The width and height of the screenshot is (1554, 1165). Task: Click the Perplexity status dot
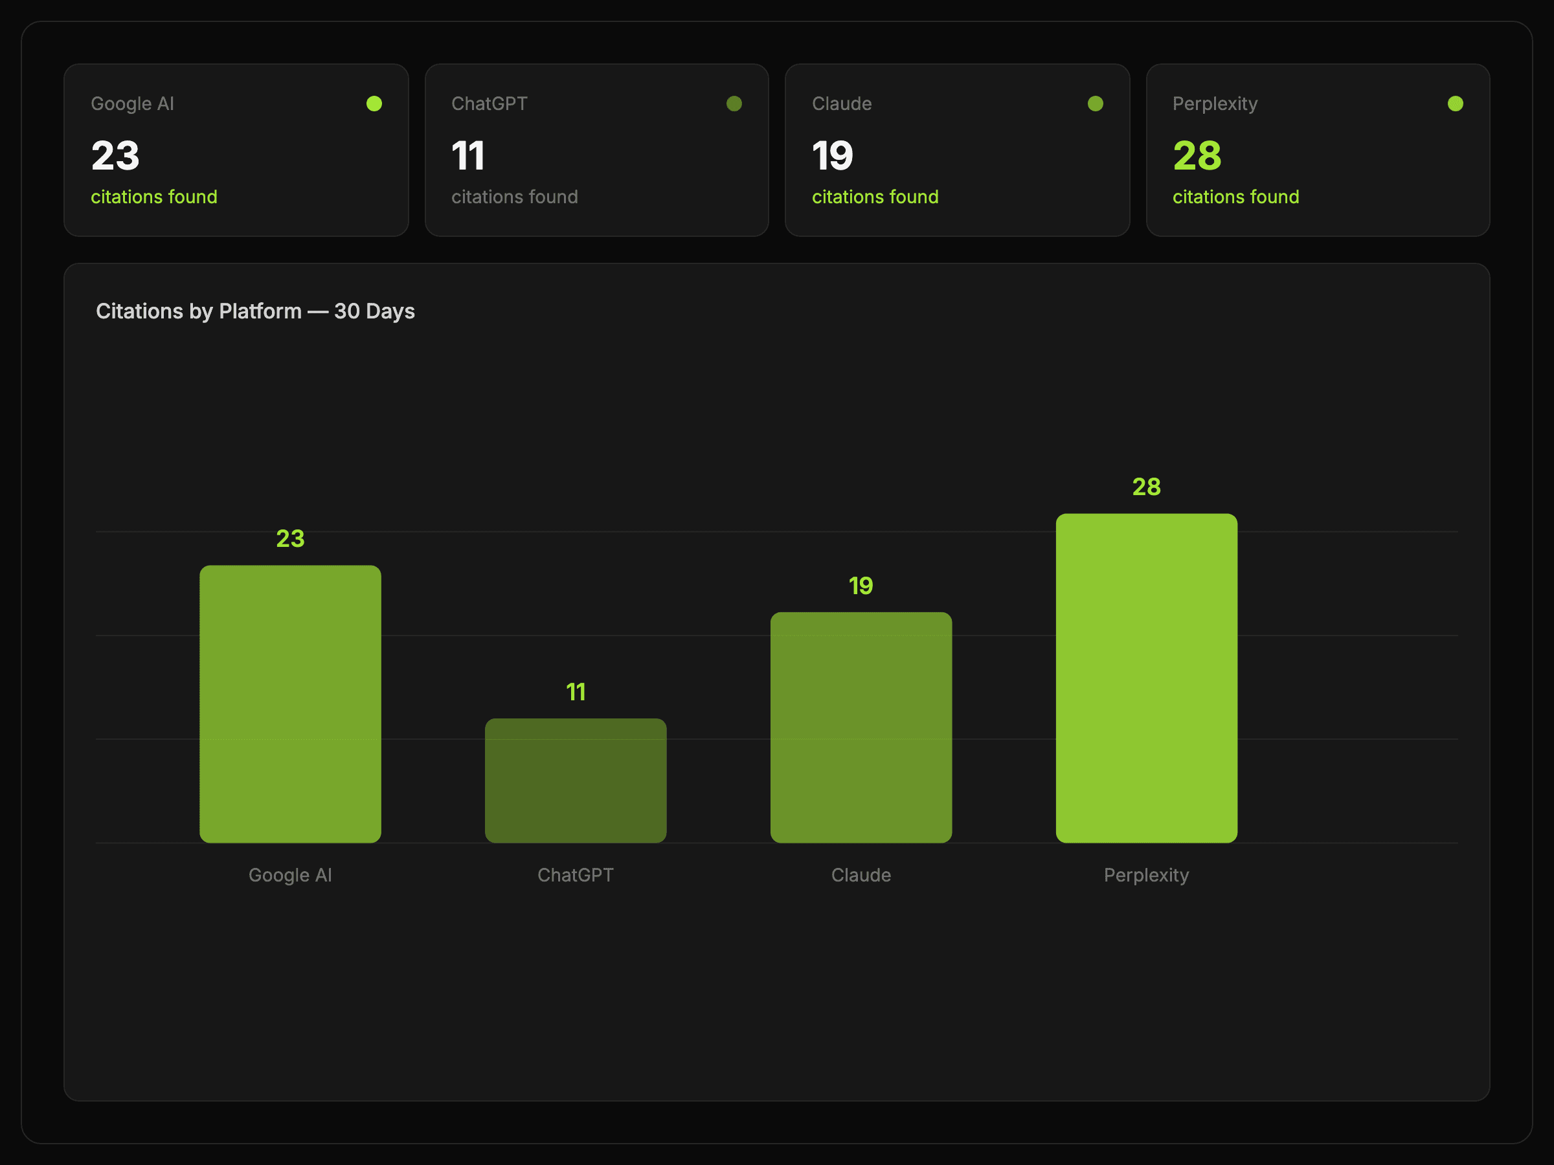[1455, 104]
